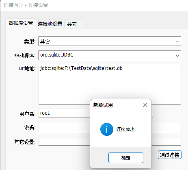The height and width of the screenshot is (170, 188).
Task: Click the 其它设置 input field
Action: [x=64, y=142]
